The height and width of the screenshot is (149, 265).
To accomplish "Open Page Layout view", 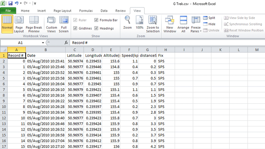I will tap(19, 24).
